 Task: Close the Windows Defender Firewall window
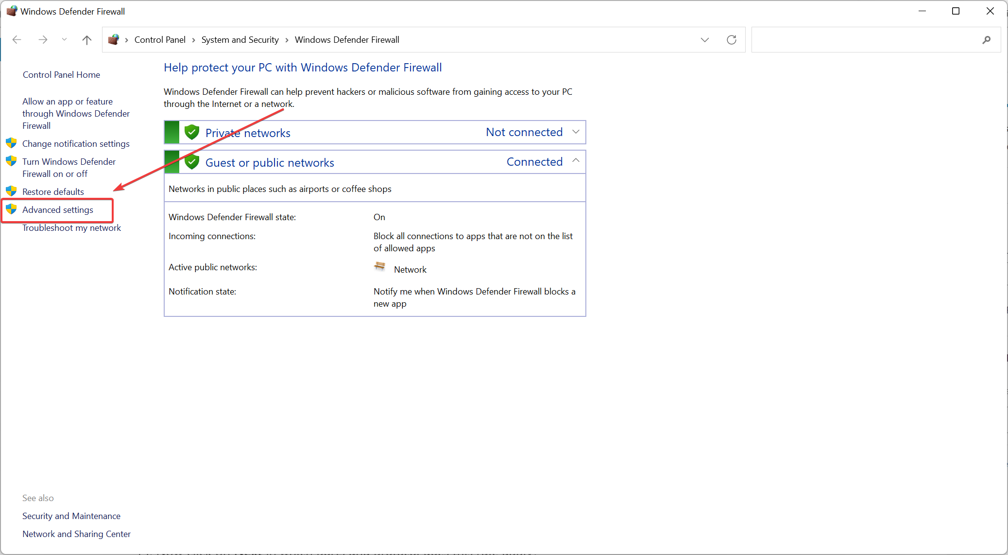(990, 11)
